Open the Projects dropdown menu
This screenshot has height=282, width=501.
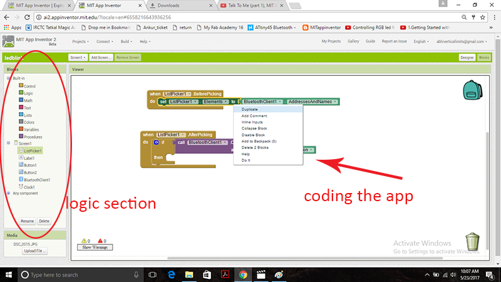click(x=81, y=41)
